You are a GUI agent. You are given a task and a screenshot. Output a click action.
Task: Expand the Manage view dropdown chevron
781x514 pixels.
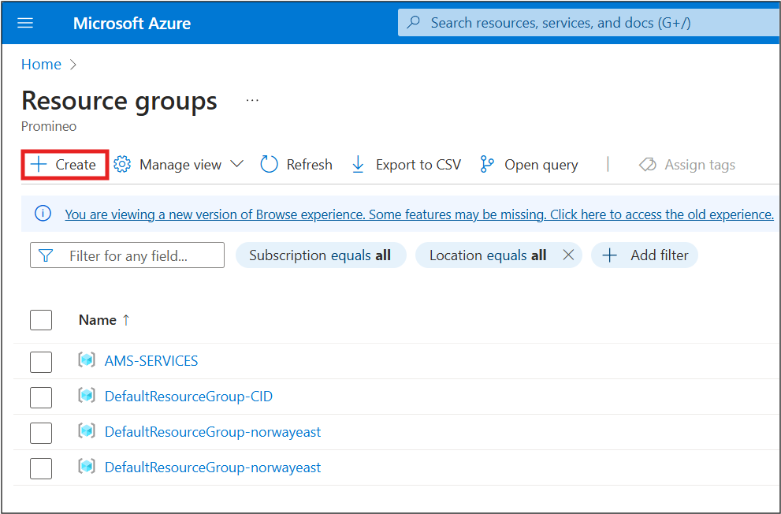point(237,164)
